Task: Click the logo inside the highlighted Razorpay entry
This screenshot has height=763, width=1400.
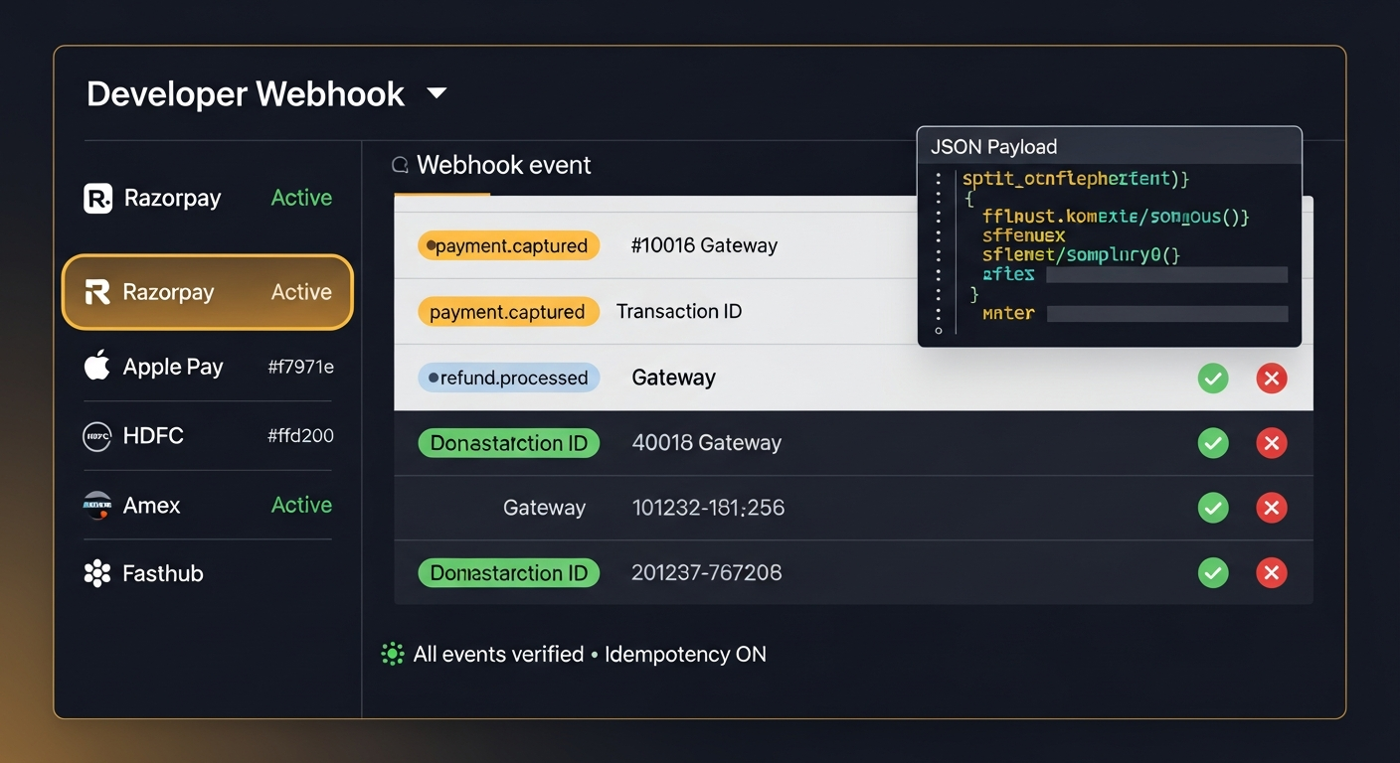Action: tap(97, 292)
